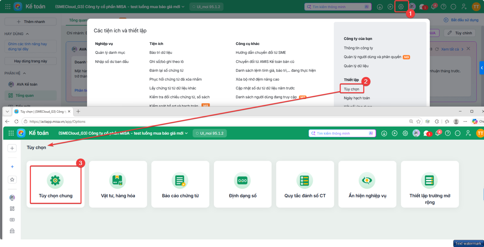Expand the company name dropdown in the lower window
484x247 pixels.
[x=186, y=133]
